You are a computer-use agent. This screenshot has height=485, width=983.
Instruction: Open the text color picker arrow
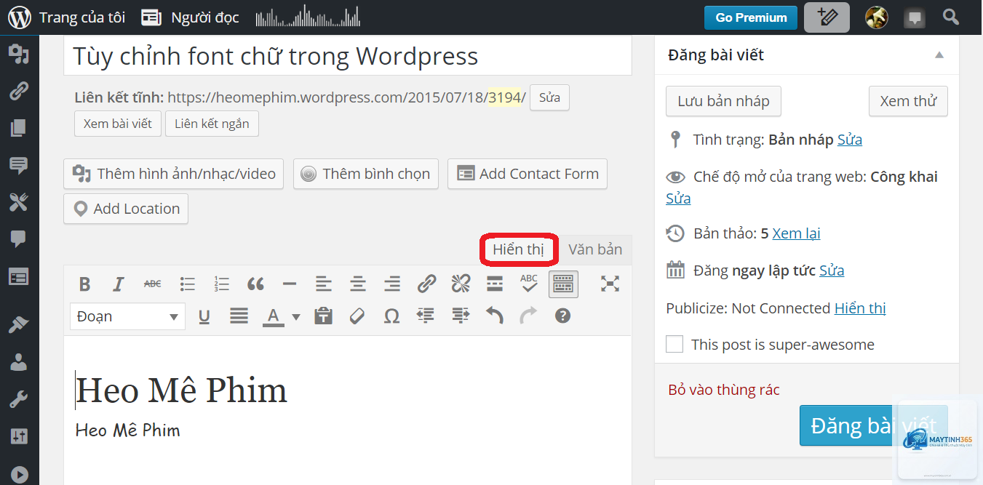pos(295,316)
